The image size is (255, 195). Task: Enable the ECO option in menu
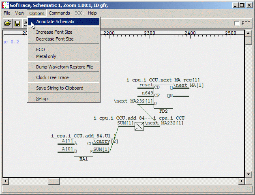click(41, 49)
